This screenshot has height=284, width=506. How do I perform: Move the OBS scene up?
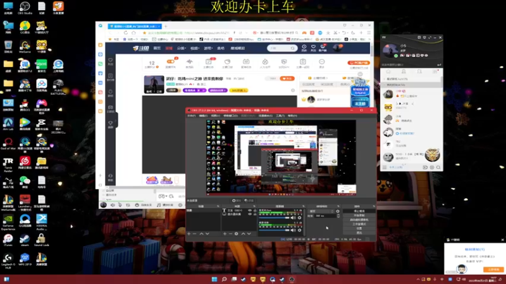tap(201, 234)
